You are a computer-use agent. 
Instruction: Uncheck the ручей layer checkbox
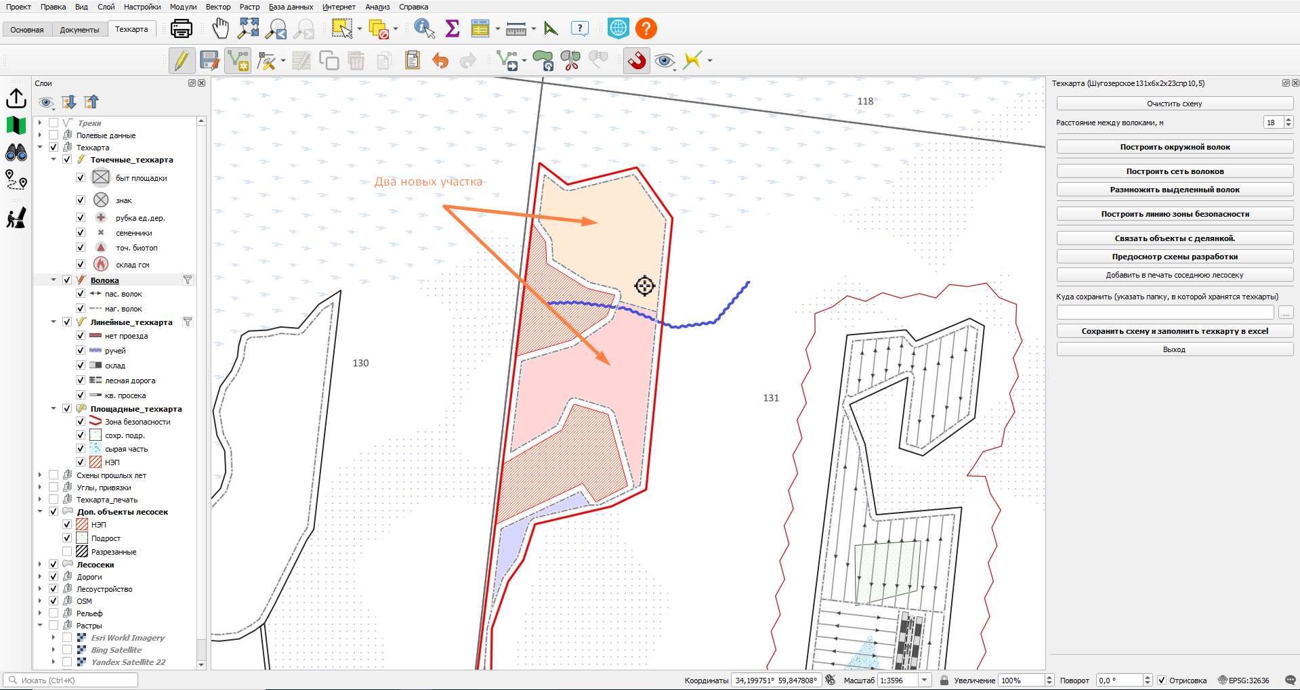click(x=81, y=351)
